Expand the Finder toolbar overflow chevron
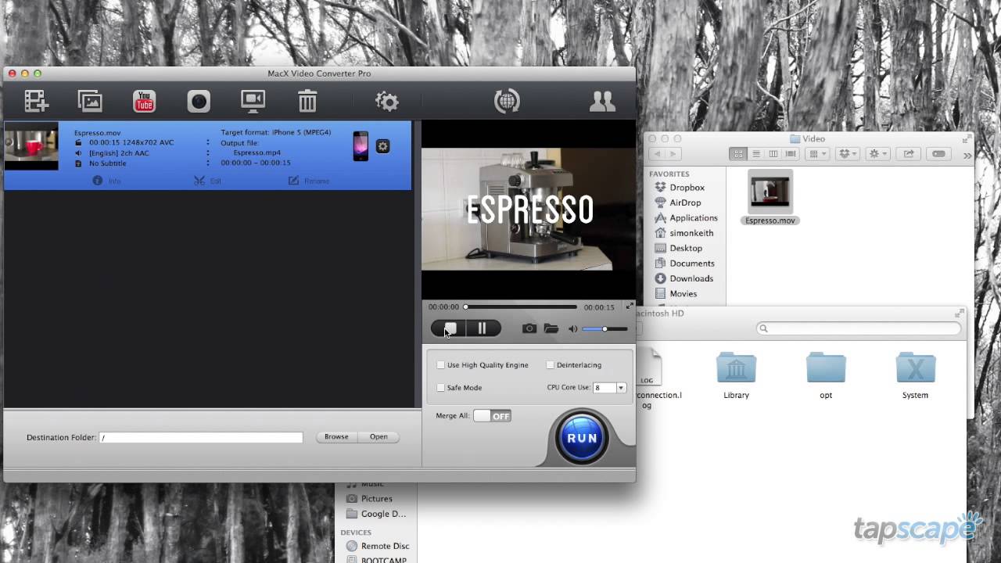Image resolution: width=1001 pixels, height=563 pixels. (967, 155)
